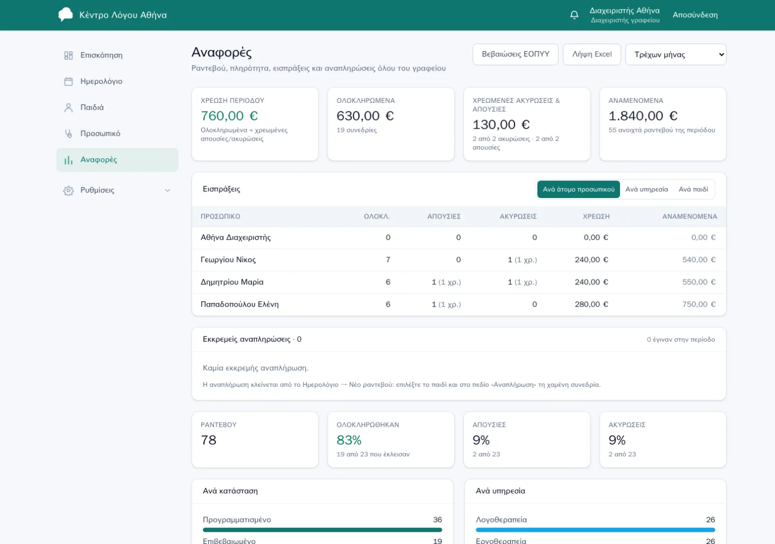Click the 130,00 € charged cancellations value
This screenshot has height=544, width=775.
coord(501,125)
